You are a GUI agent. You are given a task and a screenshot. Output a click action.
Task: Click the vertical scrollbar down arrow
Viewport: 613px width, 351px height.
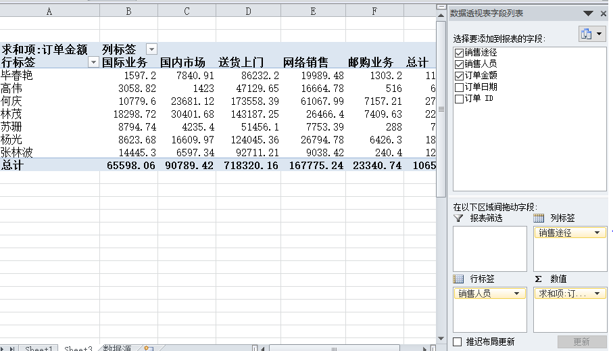click(441, 338)
